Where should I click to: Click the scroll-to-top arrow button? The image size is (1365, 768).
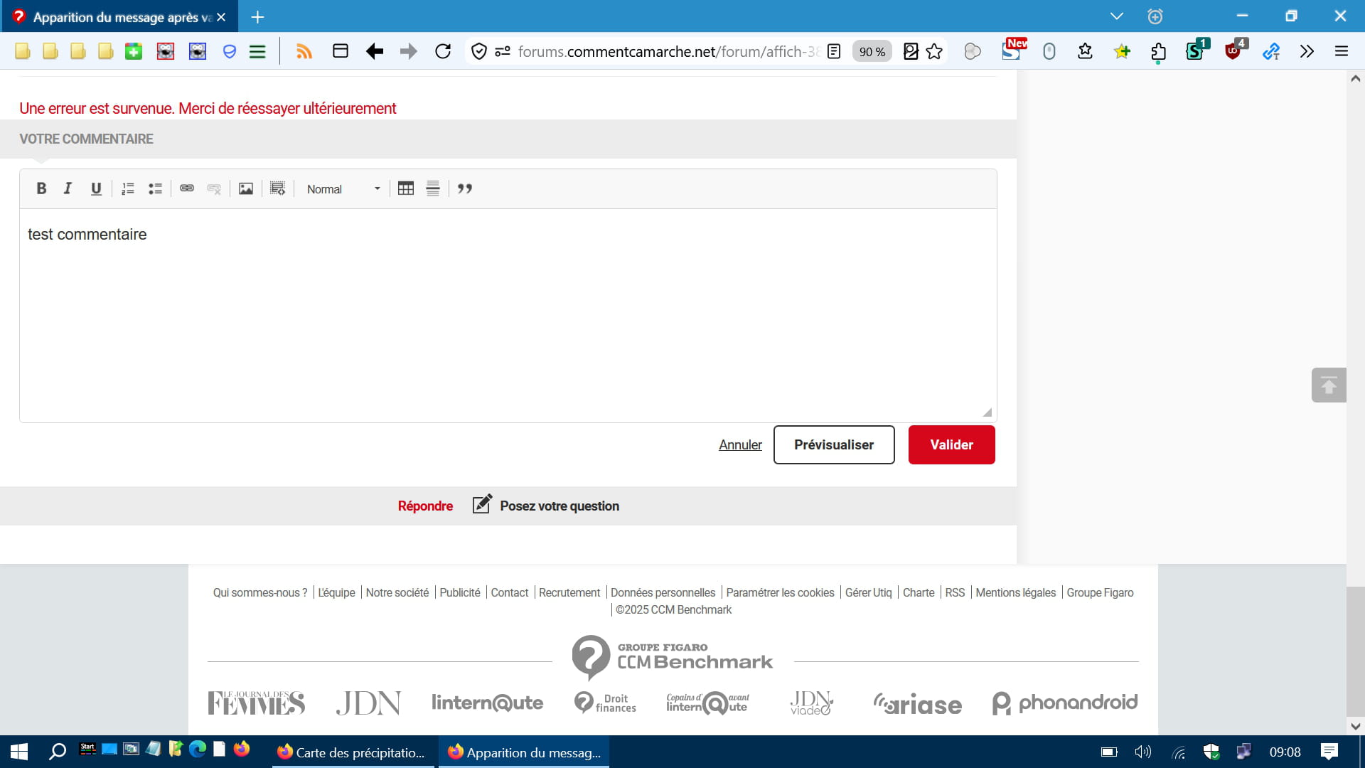1329,385
